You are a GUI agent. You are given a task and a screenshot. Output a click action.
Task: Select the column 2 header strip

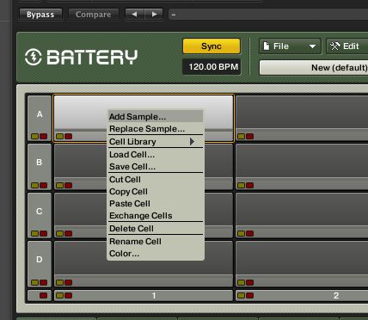pos(302,295)
